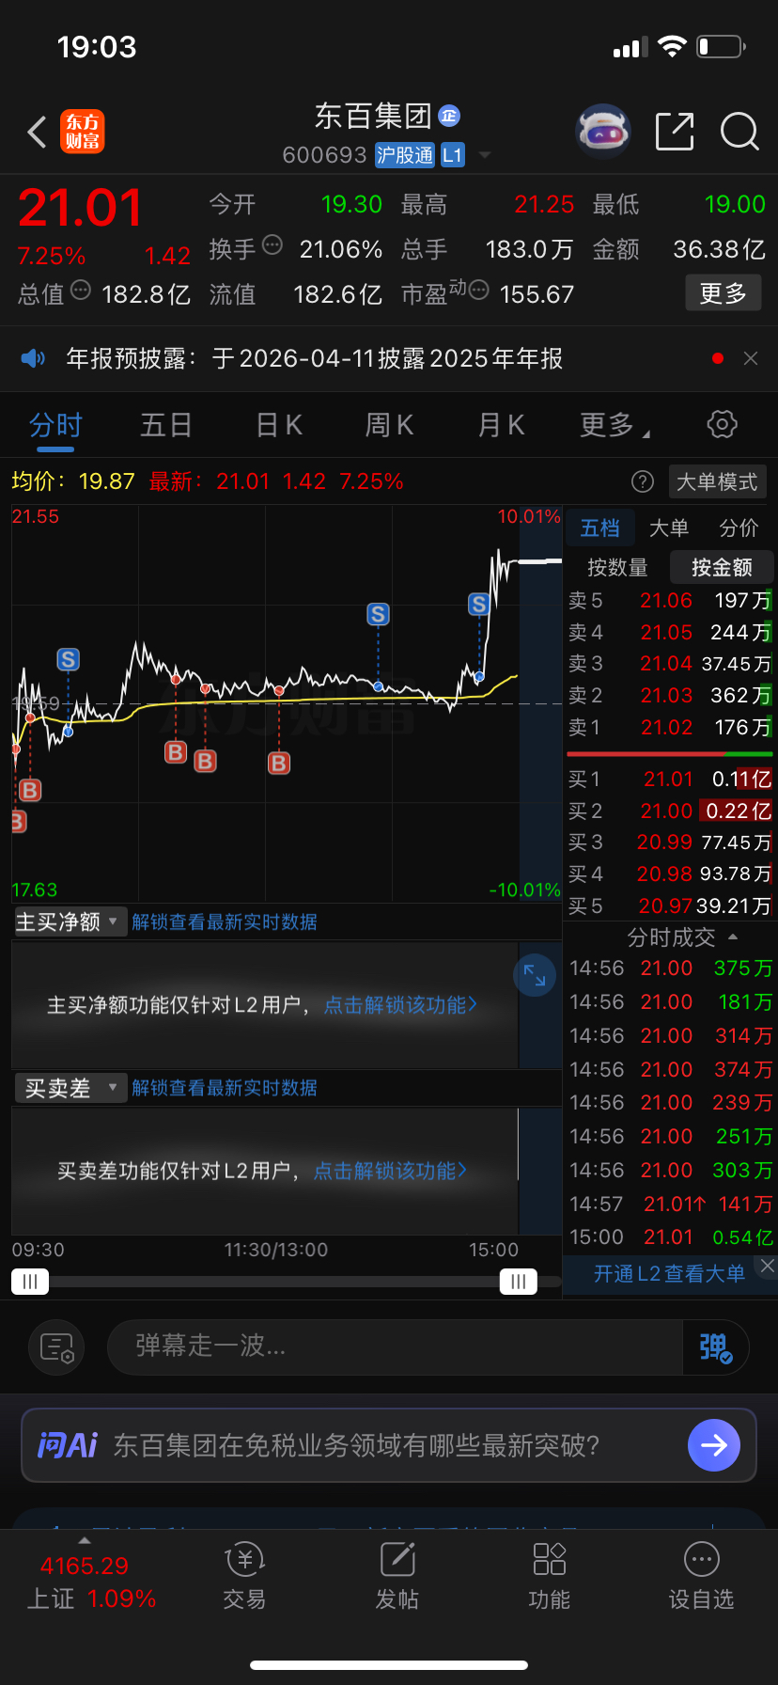Viewport: 778px width, 1685px height.
Task: Click the left timeline range handle
Action: click(x=30, y=1282)
